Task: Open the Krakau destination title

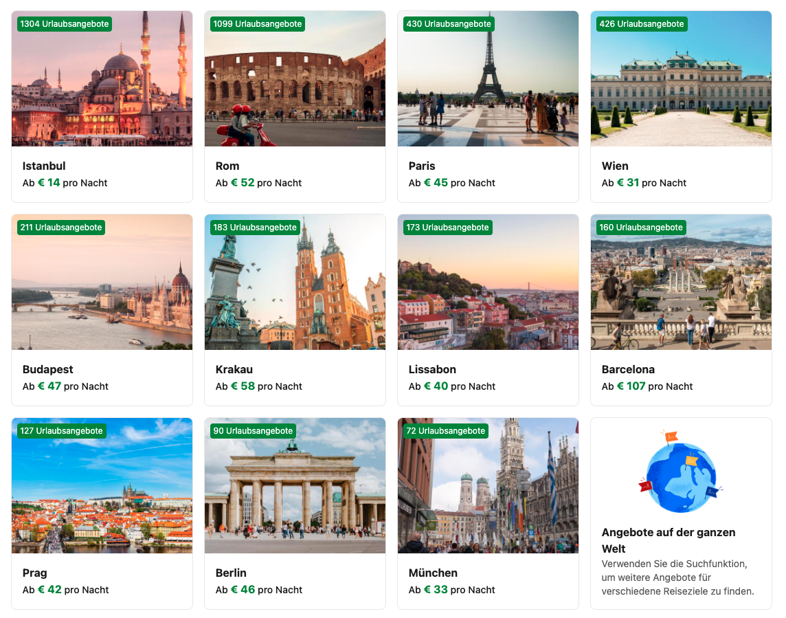Action: (234, 370)
